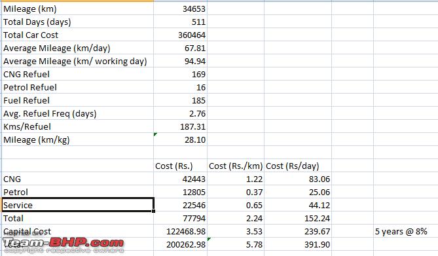This screenshot has width=438, height=256.
Task: Click the fill handle of Service cell
Action: [x=154, y=211]
